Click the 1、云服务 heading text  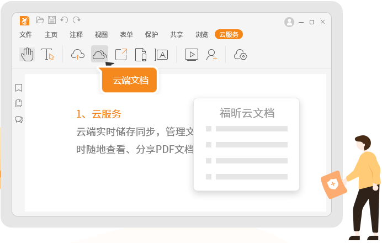(x=99, y=114)
